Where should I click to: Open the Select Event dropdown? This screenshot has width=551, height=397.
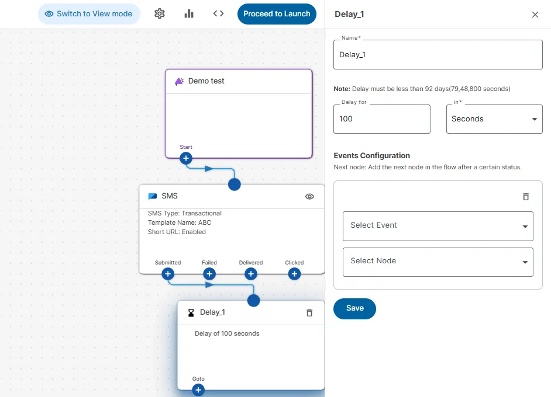point(438,226)
